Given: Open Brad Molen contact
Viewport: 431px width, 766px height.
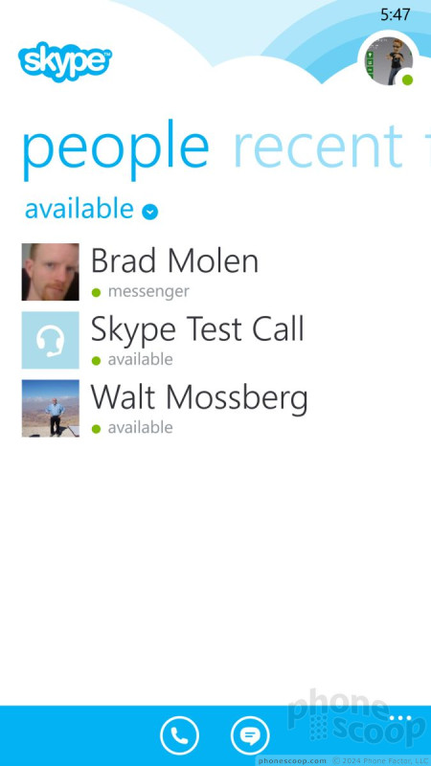Looking at the screenshot, I should [175, 260].
